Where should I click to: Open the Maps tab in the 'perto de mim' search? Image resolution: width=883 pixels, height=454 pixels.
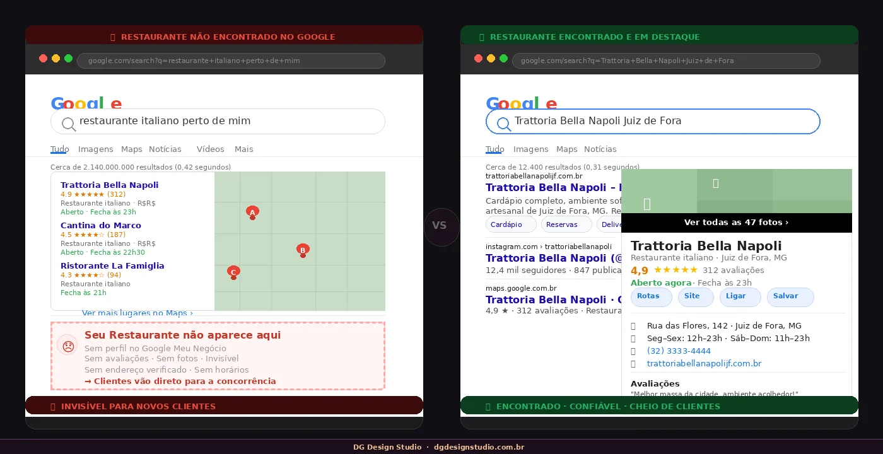click(x=132, y=149)
